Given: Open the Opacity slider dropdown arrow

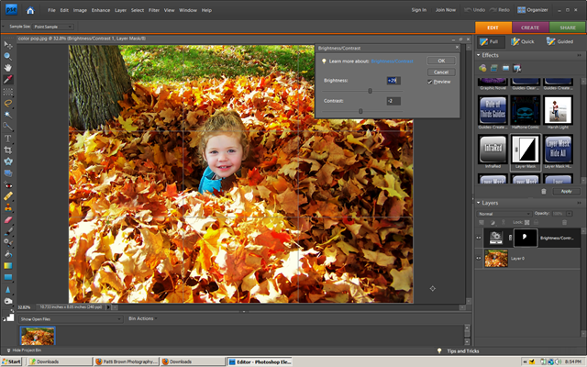Looking at the screenshot, I should click(x=570, y=214).
